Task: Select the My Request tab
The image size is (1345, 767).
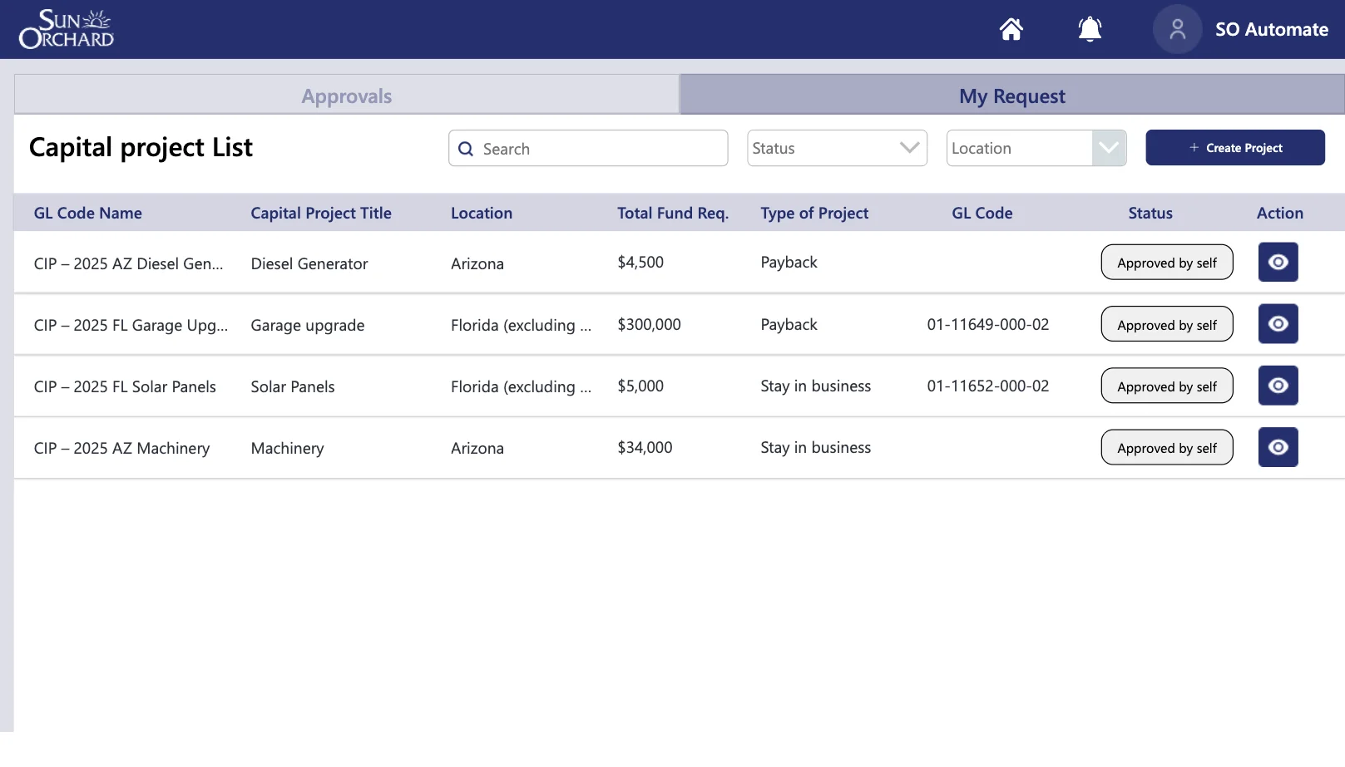Action: coord(1011,95)
